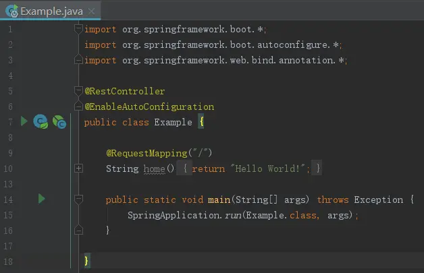Click the String[] args parameter

(271, 200)
